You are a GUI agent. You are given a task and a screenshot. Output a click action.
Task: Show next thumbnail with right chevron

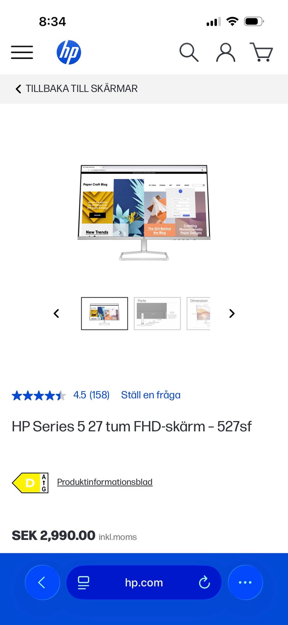(232, 314)
